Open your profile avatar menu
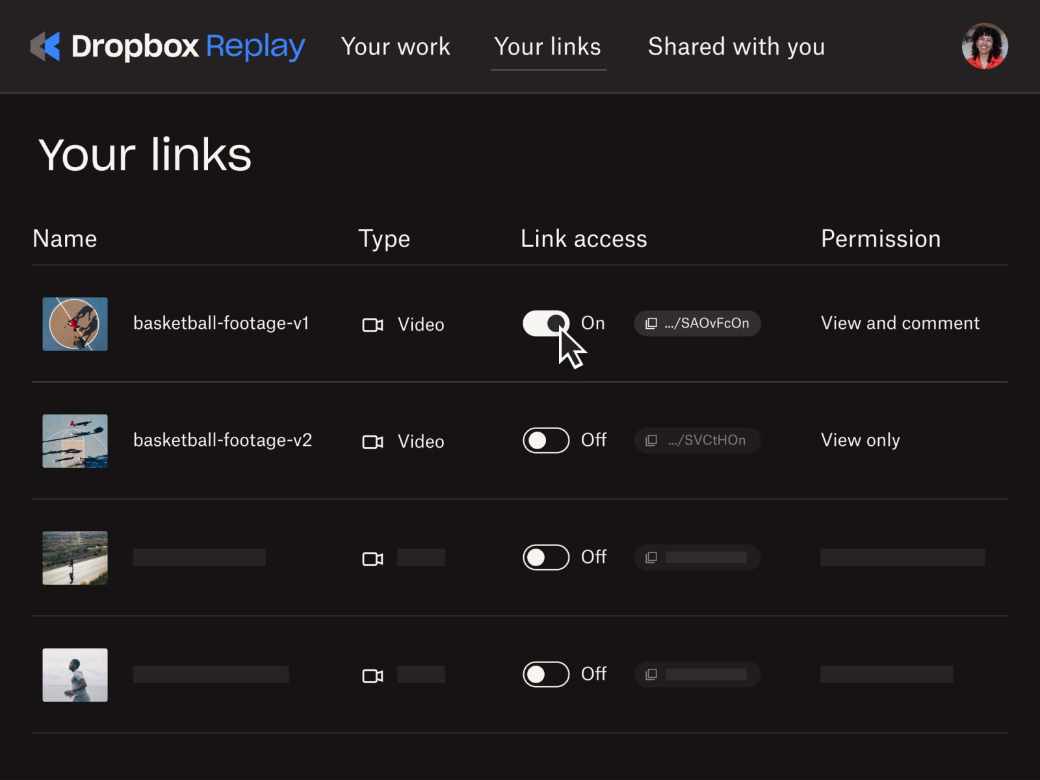1040x780 pixels. tap(985, 46)
